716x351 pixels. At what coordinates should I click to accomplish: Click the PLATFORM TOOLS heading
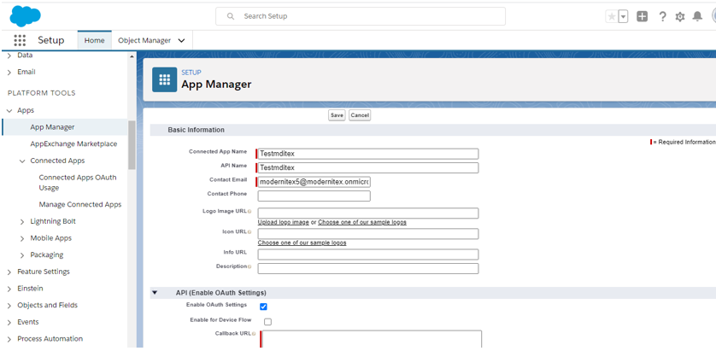pyautogui.click(x=42, y=93)
